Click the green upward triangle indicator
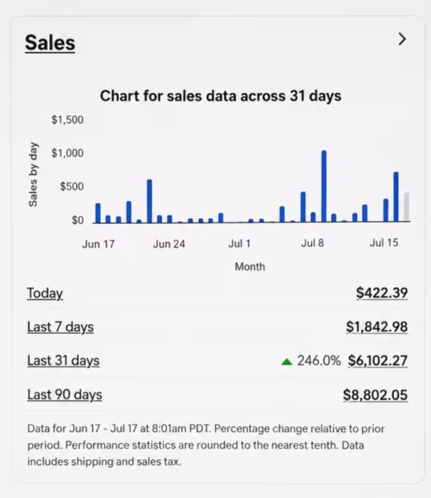This screenshot has height=498, width=431. click(x=287, y=361)
